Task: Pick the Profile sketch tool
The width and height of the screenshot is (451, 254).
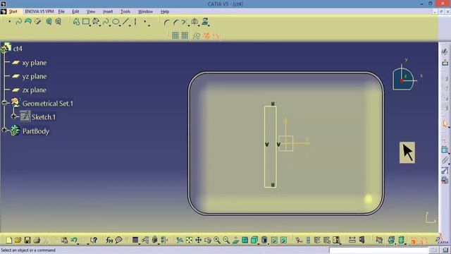Action: pos(77,22)
